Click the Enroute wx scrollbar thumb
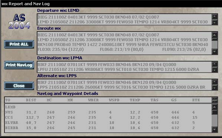The height and width of the screenshot is (138, 222). (215, 39)
